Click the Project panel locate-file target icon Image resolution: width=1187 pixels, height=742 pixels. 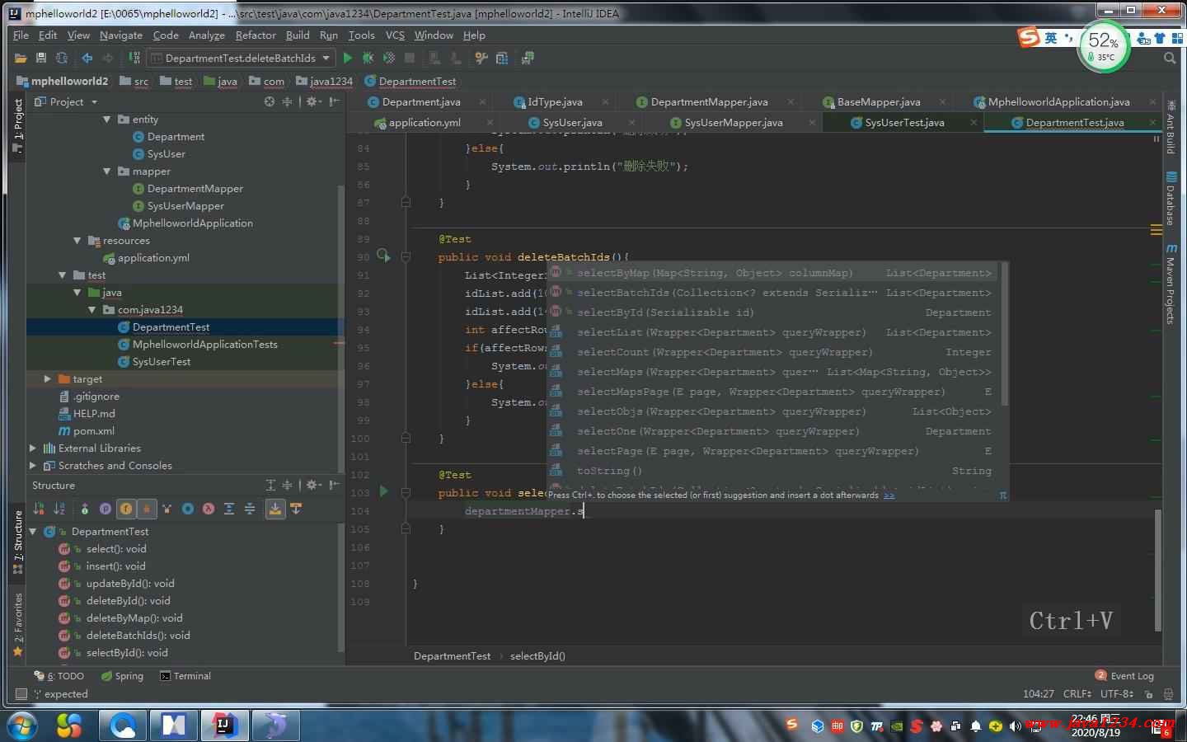click(x=270, y=101)
